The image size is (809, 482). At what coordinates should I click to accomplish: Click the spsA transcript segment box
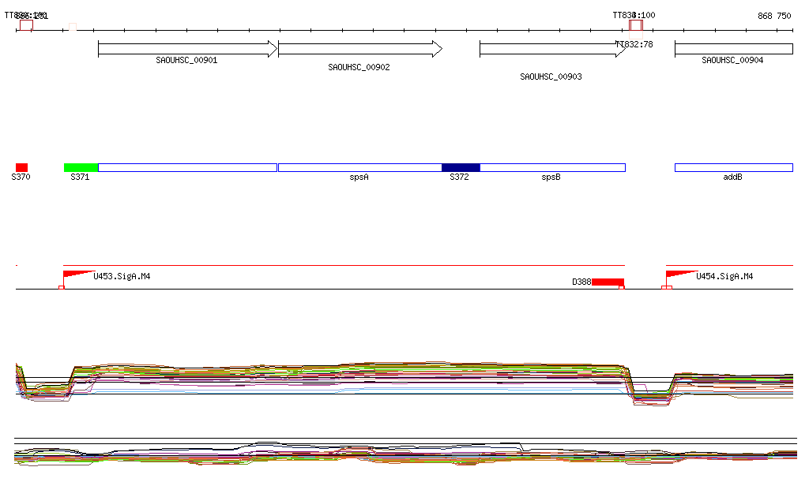[x=359, y=167]
